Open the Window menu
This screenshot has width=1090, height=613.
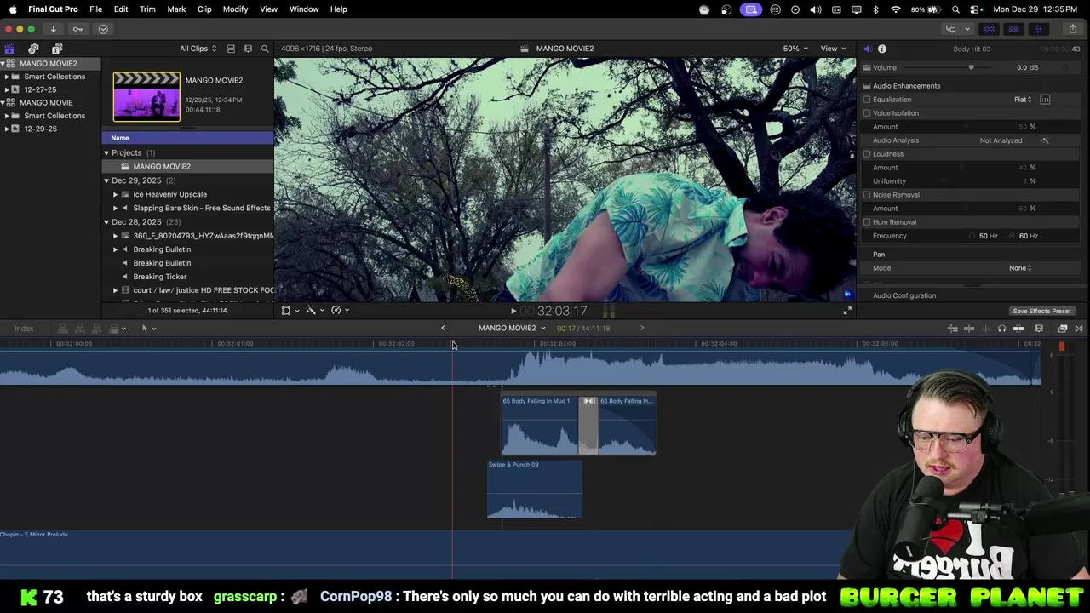point(304,9)
